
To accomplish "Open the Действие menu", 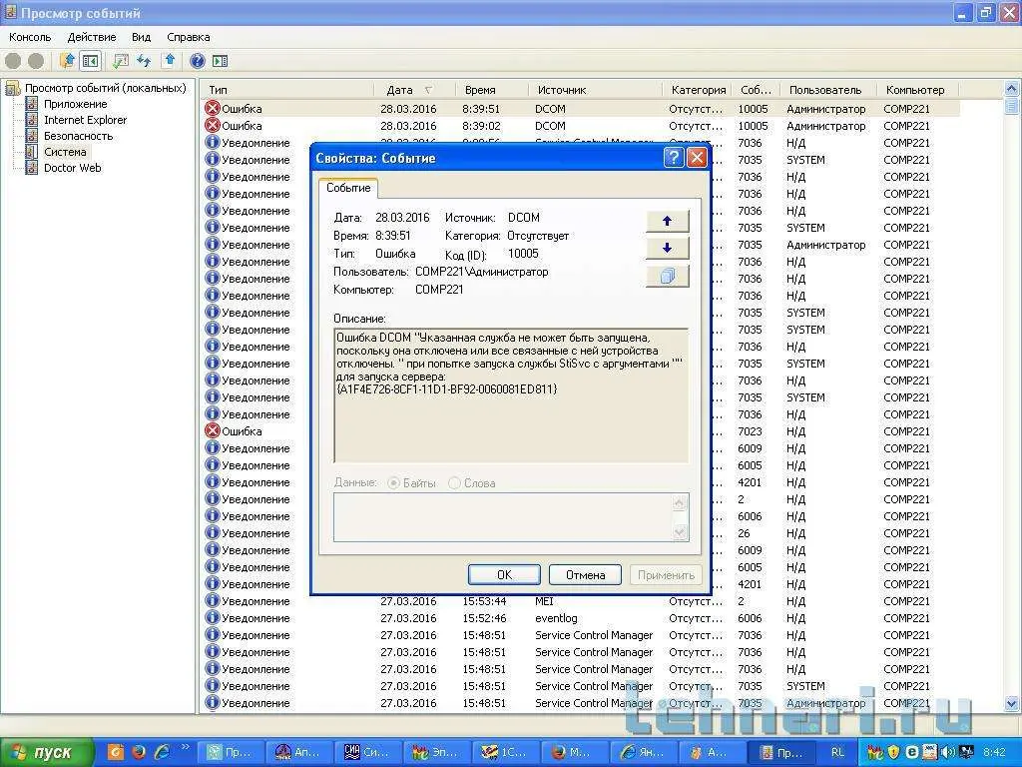I will coord(92,37).
